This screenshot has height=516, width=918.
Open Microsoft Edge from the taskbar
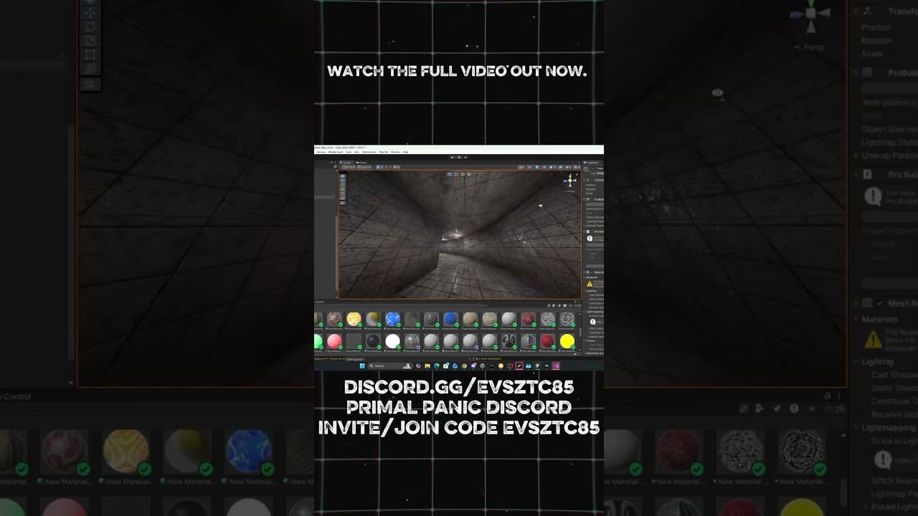[437, 366]
